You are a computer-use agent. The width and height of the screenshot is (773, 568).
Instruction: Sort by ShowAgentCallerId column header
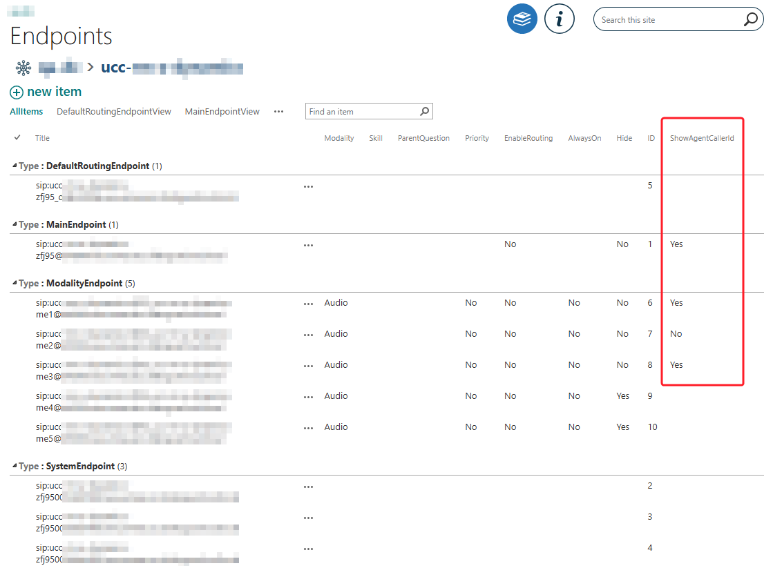tap(701, 138)
